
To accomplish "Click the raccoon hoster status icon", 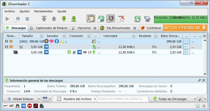I will pyautogui.click(x=17, y=106).
